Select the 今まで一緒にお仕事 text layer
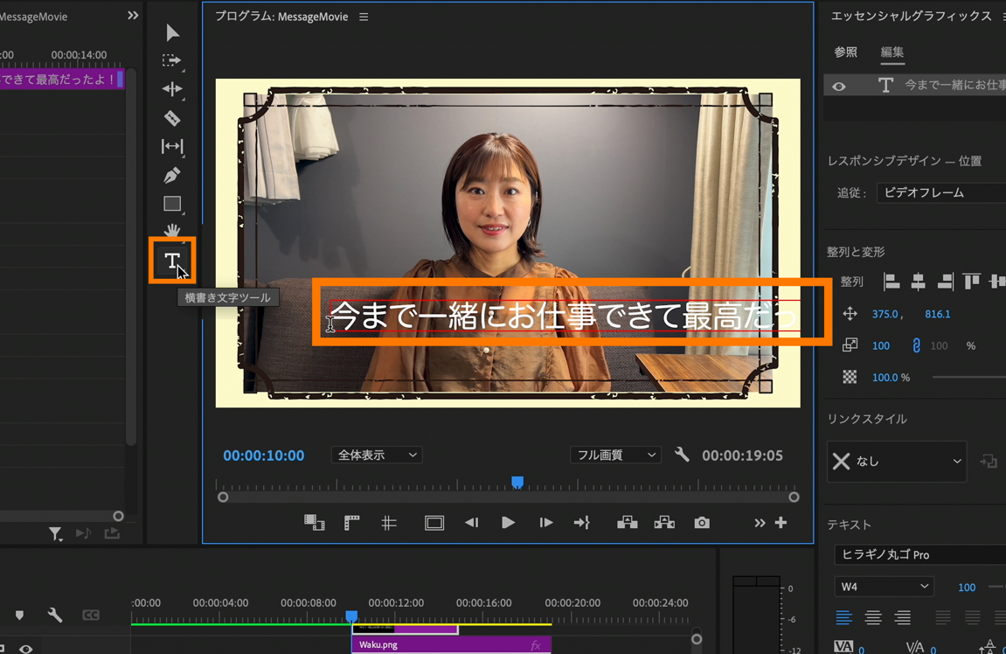 tap(915, 86)
